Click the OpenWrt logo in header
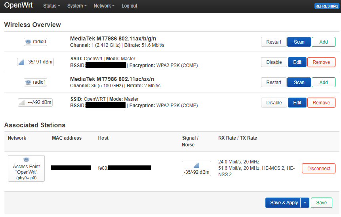 pyautogui.click(x=19, y=5)
